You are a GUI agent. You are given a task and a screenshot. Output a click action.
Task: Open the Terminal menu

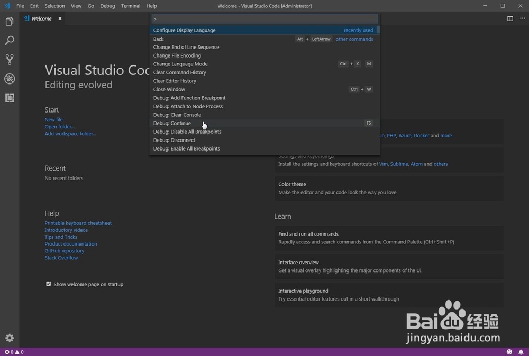[x=131, y=6]
